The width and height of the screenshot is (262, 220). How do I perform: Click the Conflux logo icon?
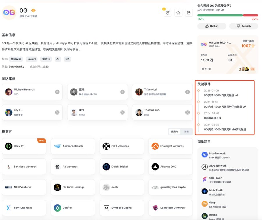click(x=57, y=208)
